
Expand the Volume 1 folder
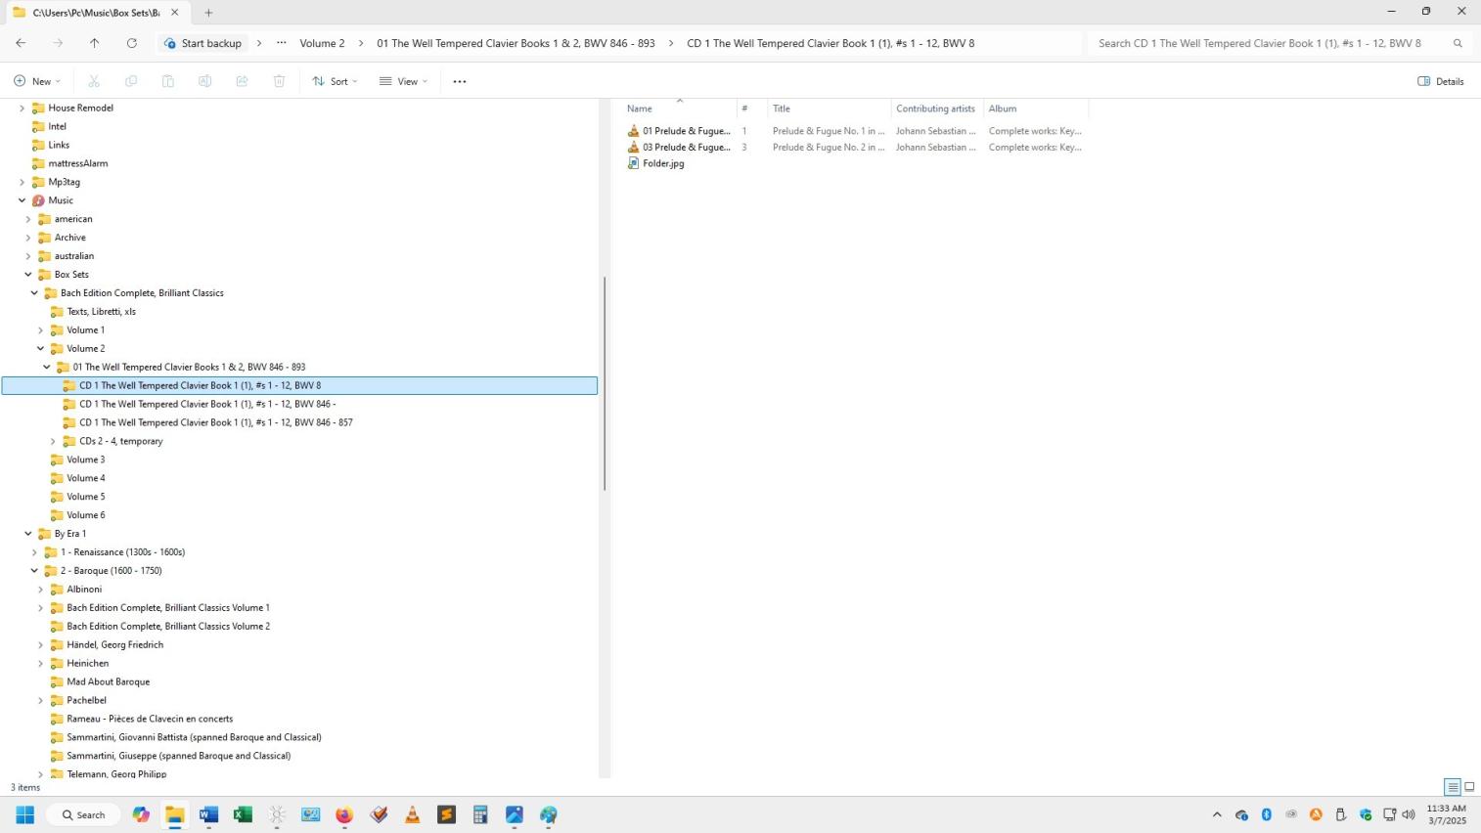[x=41, y=330]
